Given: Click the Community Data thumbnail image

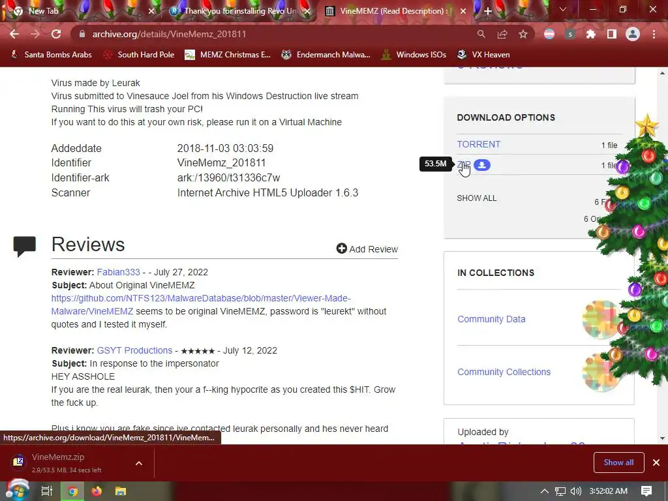Looking at the screenshot, I should [601, 319].
